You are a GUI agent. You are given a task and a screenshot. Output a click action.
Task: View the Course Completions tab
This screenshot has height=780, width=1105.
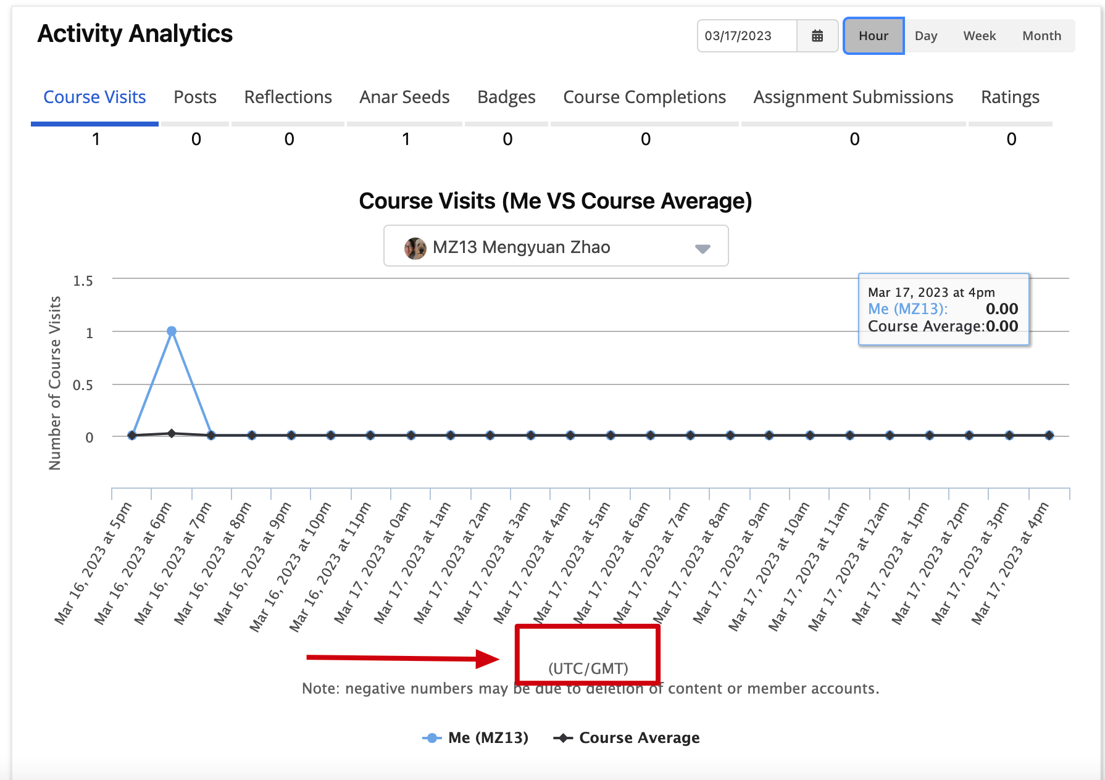[644, 97]
